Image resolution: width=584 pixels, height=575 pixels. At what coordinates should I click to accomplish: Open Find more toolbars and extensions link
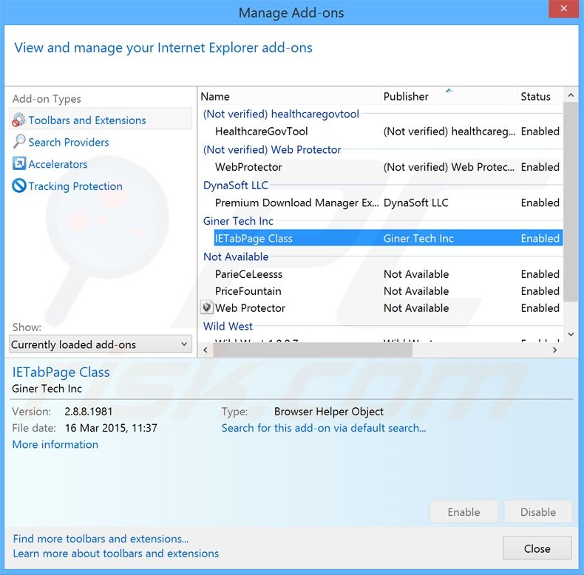coord(101,539)
